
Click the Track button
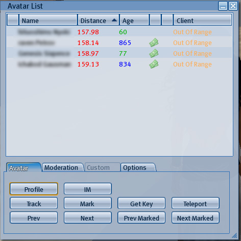[x=34, y=203]
